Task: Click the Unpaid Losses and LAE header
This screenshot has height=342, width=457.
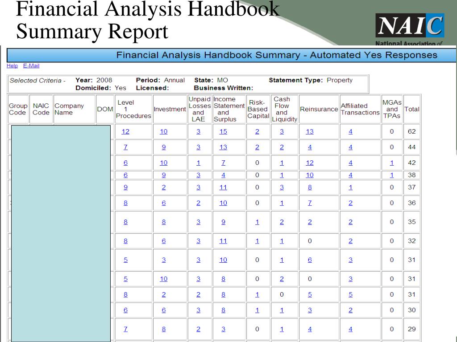Action: pyautogui.click(x=199, y=109)
